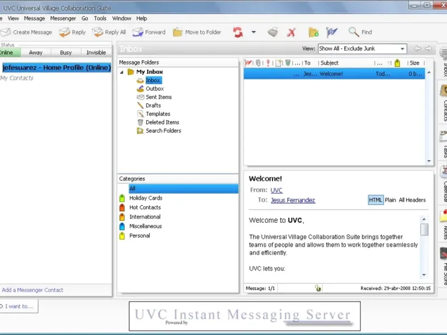Screen dimensions: 447x335
Task: Sort by Subject column header
Action: [329, 63]
